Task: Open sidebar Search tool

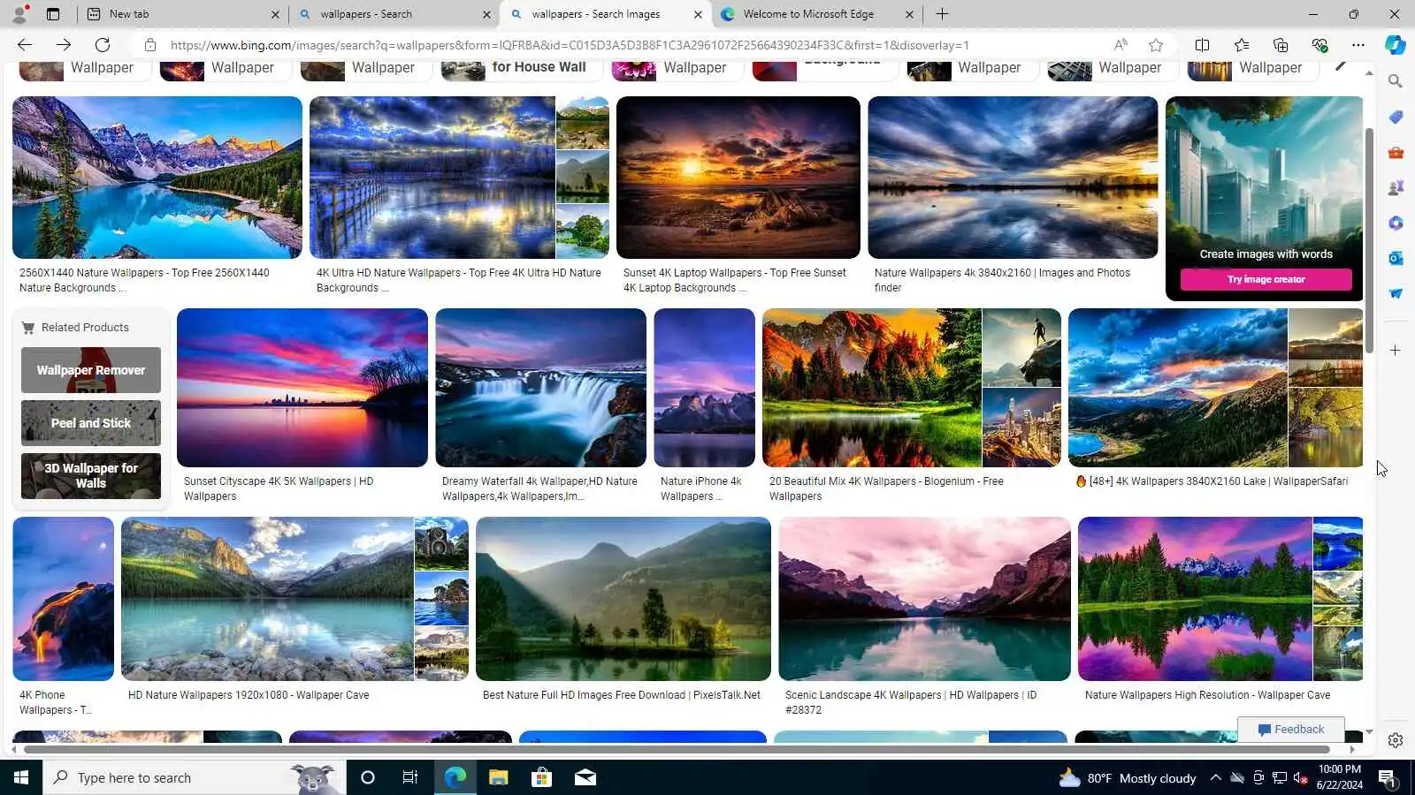Action: [1396, 81]
